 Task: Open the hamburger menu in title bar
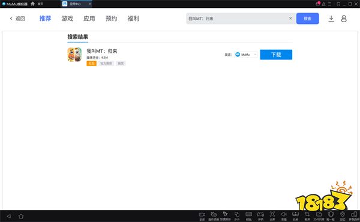329,4
